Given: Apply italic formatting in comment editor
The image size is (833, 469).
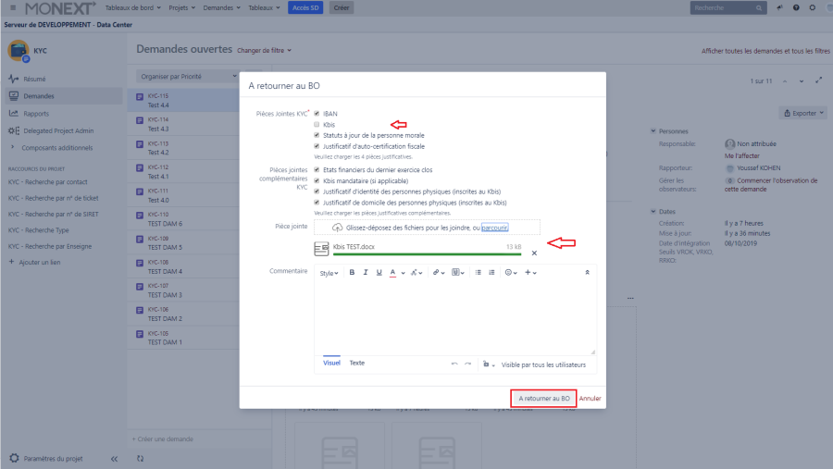Looking at the screenshot, I should tap(366, 273).
